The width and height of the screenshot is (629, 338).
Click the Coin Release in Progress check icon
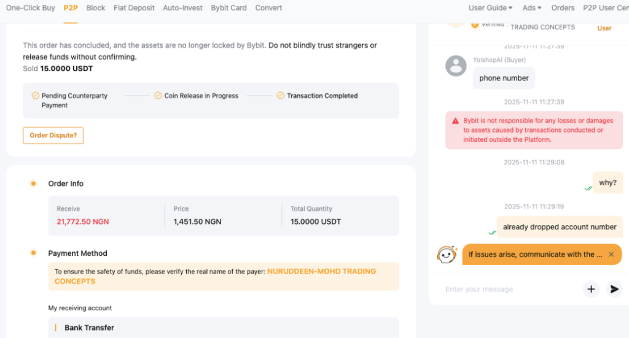pyautogui.click(x=158, y=95)
